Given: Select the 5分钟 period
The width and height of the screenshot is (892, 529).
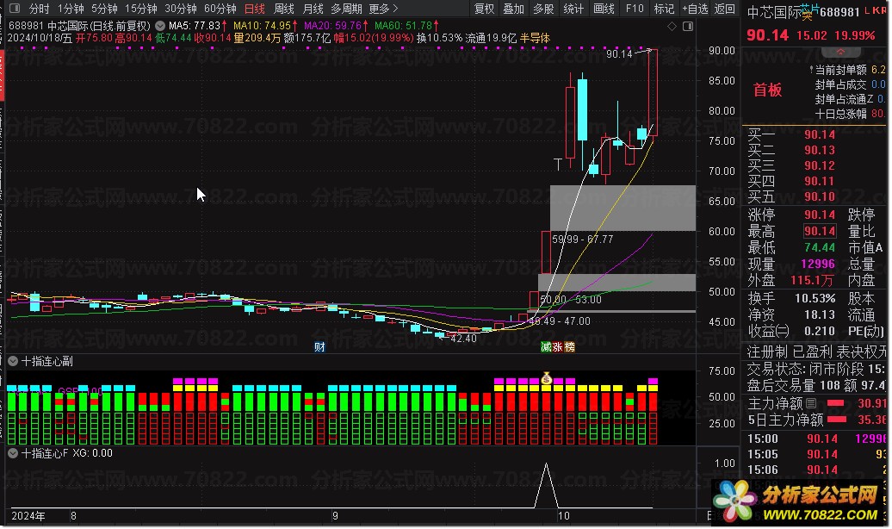Looking at the screenshot, I should (x=105, y=9).
